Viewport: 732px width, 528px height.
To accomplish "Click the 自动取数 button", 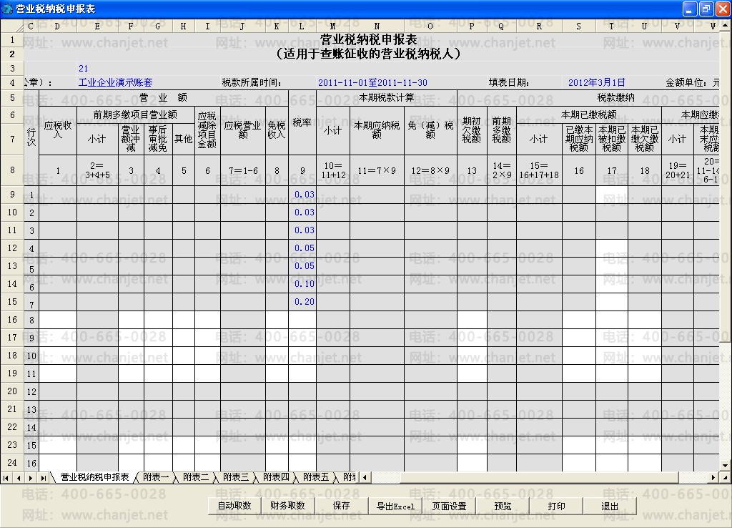I will click(x=234, y=506).
